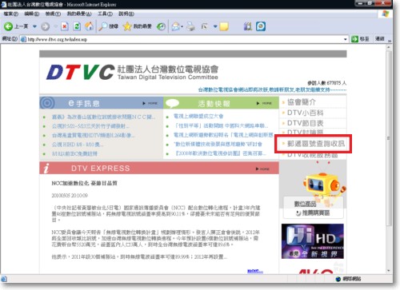Open HOME link in 活動快報 header
400x290 pixels.
pyautogui.click(x=264, y=103)
